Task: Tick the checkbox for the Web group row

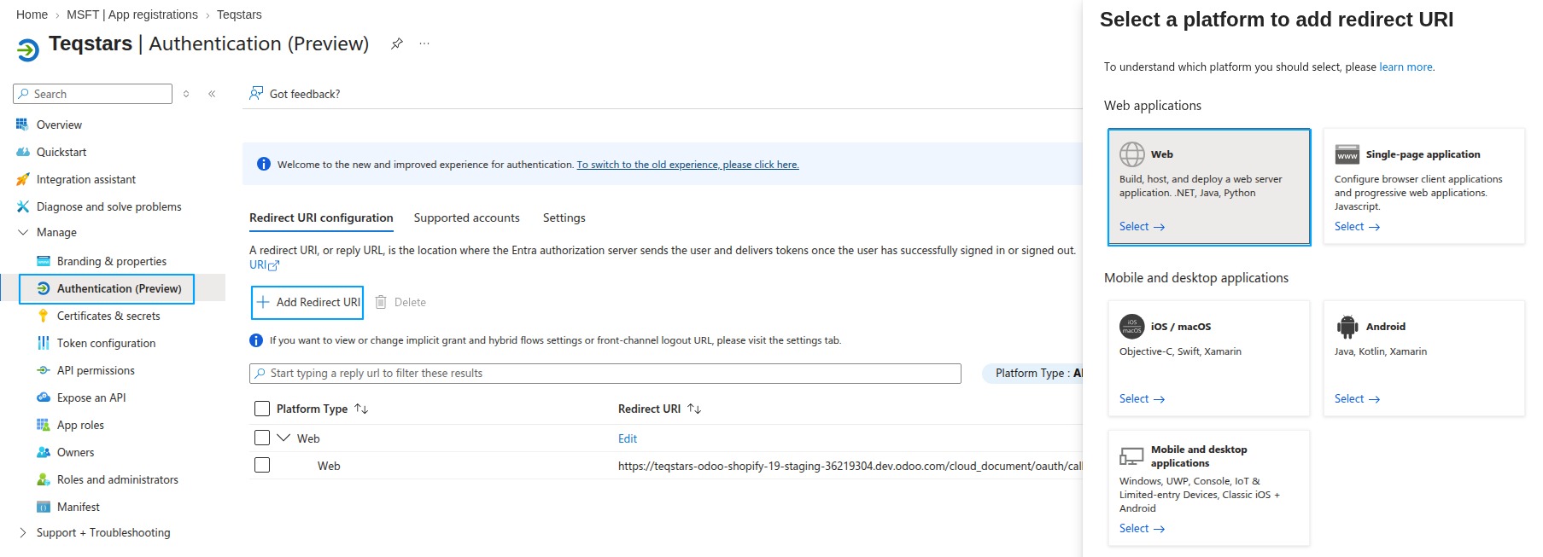Action: [262, 438]
